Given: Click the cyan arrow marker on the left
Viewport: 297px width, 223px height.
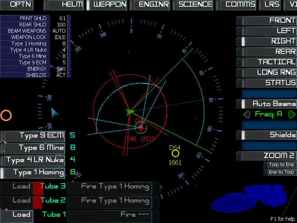Looking at the screenshot, I should tap(54, 112).
